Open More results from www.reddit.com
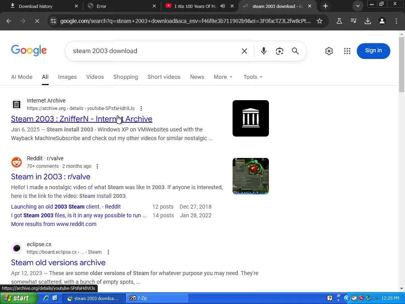The height and width of the screenshot is (304, 405). point(54,224)
